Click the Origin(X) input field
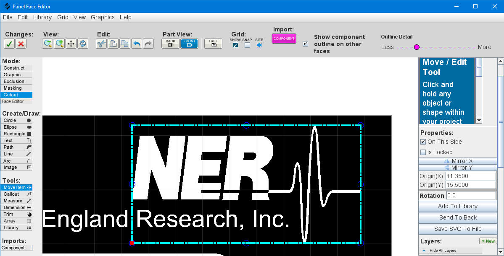Image resolution: width=504 pixels, height=256 pixels. point(471,176)
